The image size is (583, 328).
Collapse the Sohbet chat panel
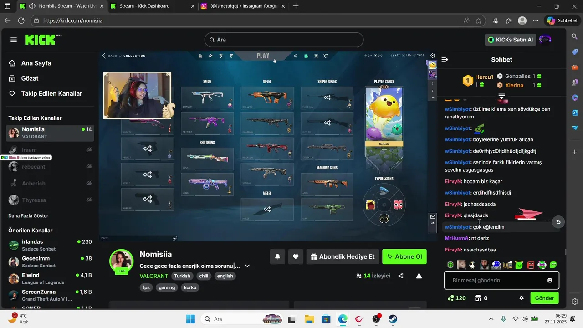445,60
